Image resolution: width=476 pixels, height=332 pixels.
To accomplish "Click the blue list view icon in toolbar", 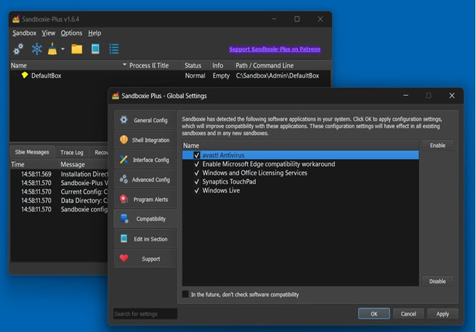I will point(114,49).
